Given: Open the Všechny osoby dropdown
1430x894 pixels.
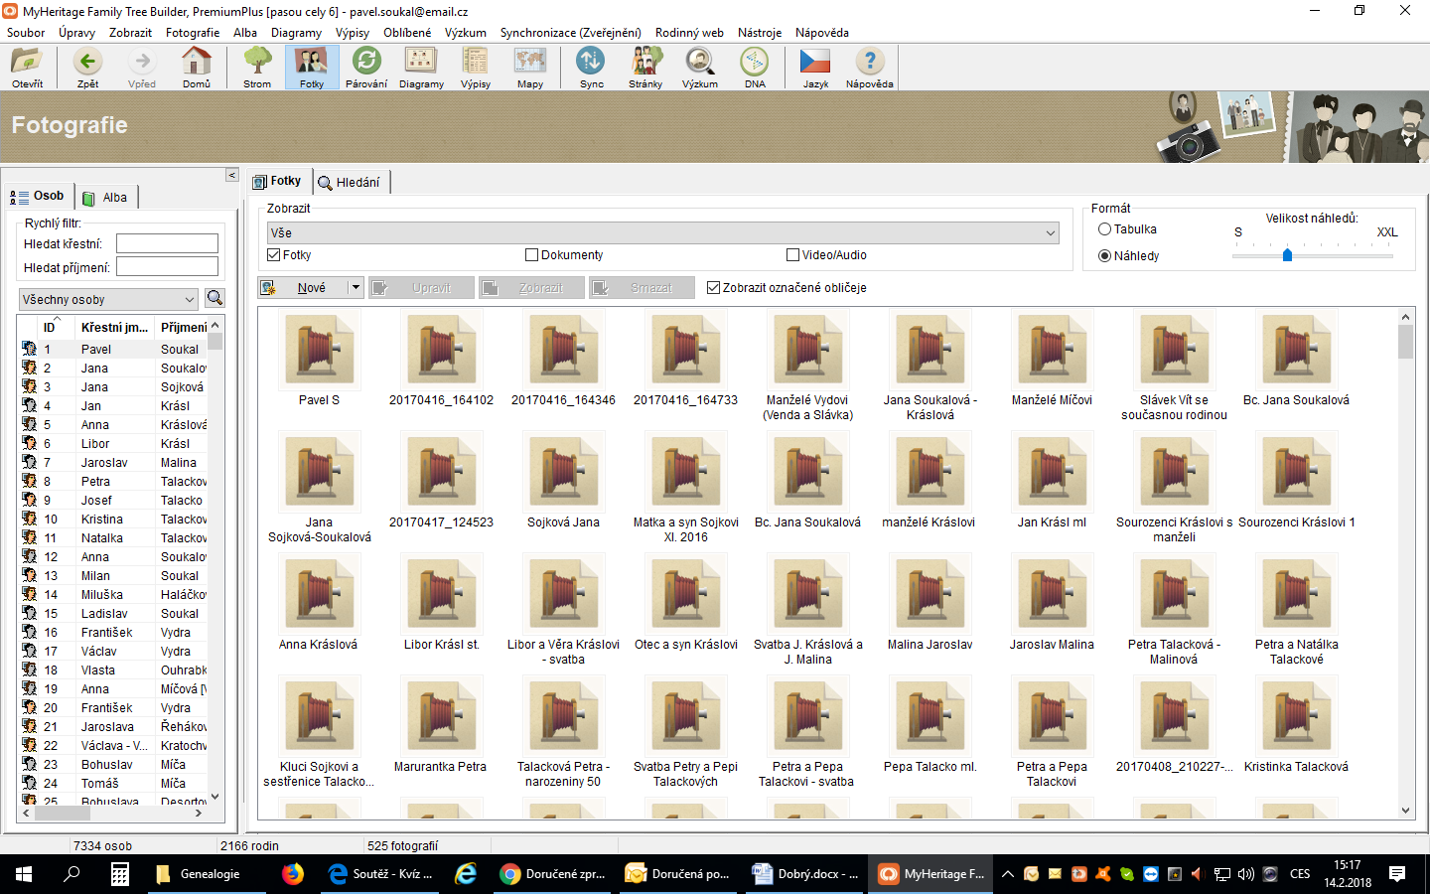Looking at the screenshot, I should pyautogui.click(x=189, y=299).
